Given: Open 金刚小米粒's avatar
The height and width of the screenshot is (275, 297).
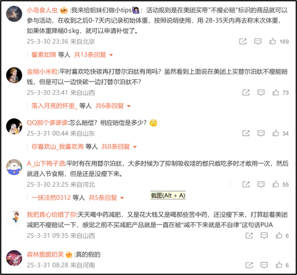Looking at the screenshot, I should click(14, 75).
